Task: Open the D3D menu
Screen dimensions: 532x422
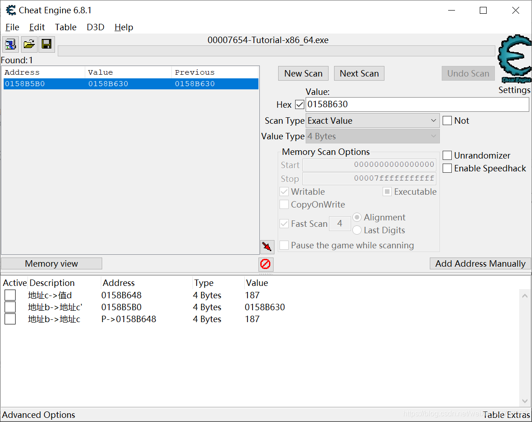Action: click(95, 27)
